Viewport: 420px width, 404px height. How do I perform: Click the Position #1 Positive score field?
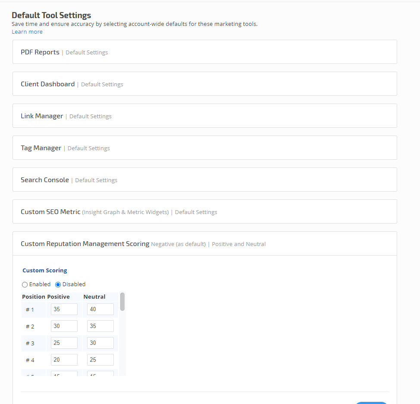coord(64,309)
